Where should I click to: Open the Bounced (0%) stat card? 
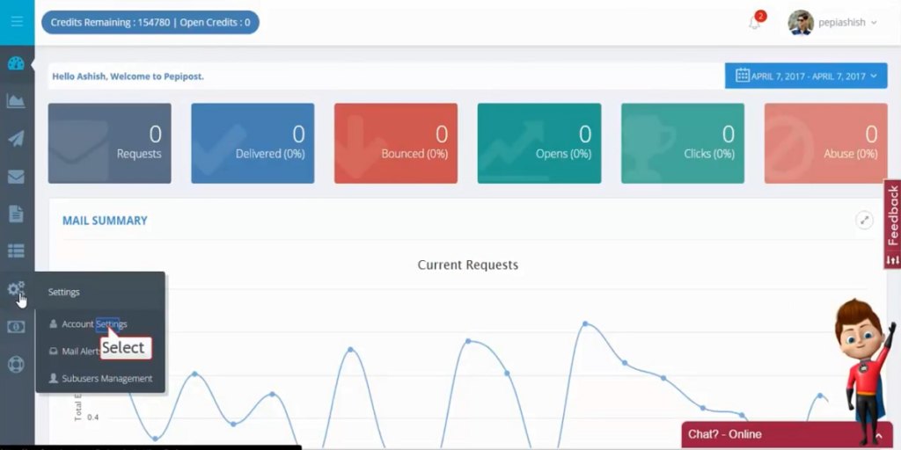(396, 143)
